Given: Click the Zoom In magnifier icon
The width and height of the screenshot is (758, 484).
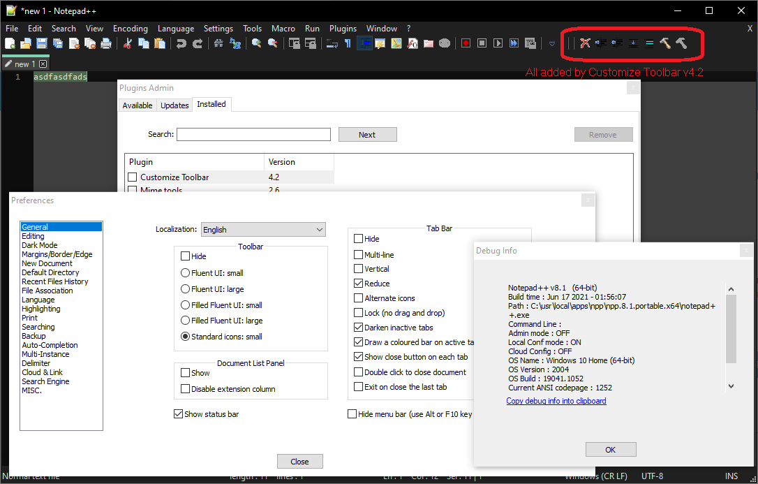Looking at the screenshot, I should 256,43.
